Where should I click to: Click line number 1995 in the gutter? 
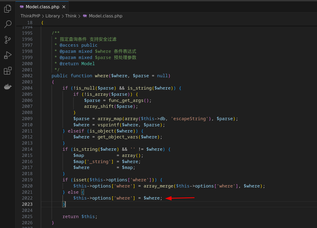point(27,33)
